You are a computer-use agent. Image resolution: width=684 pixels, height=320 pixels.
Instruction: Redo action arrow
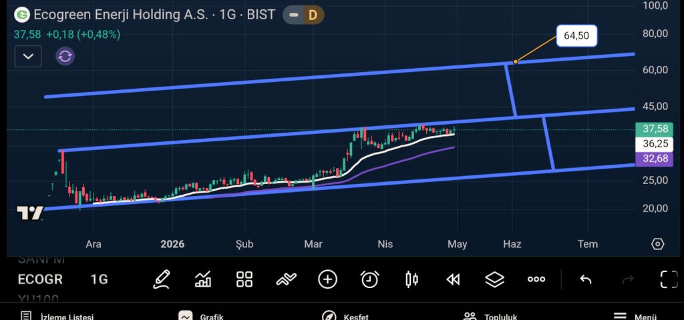coord(628,279)
